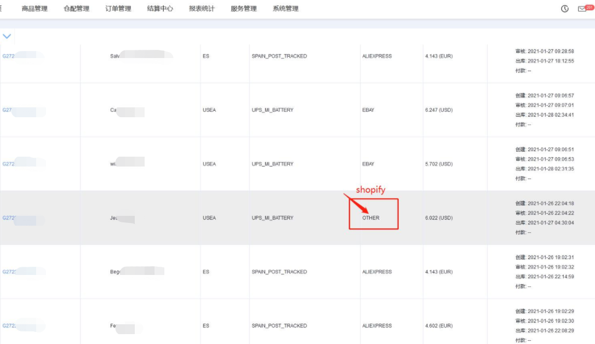Open order link in the 6.247 (USD) row
Image resolution: width=595 pixels, height=344 pixels.
coord(7,110)
